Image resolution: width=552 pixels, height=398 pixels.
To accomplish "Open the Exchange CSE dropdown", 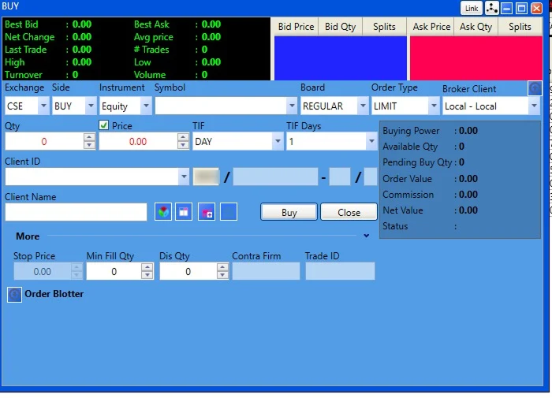I will tap(43, 106).
